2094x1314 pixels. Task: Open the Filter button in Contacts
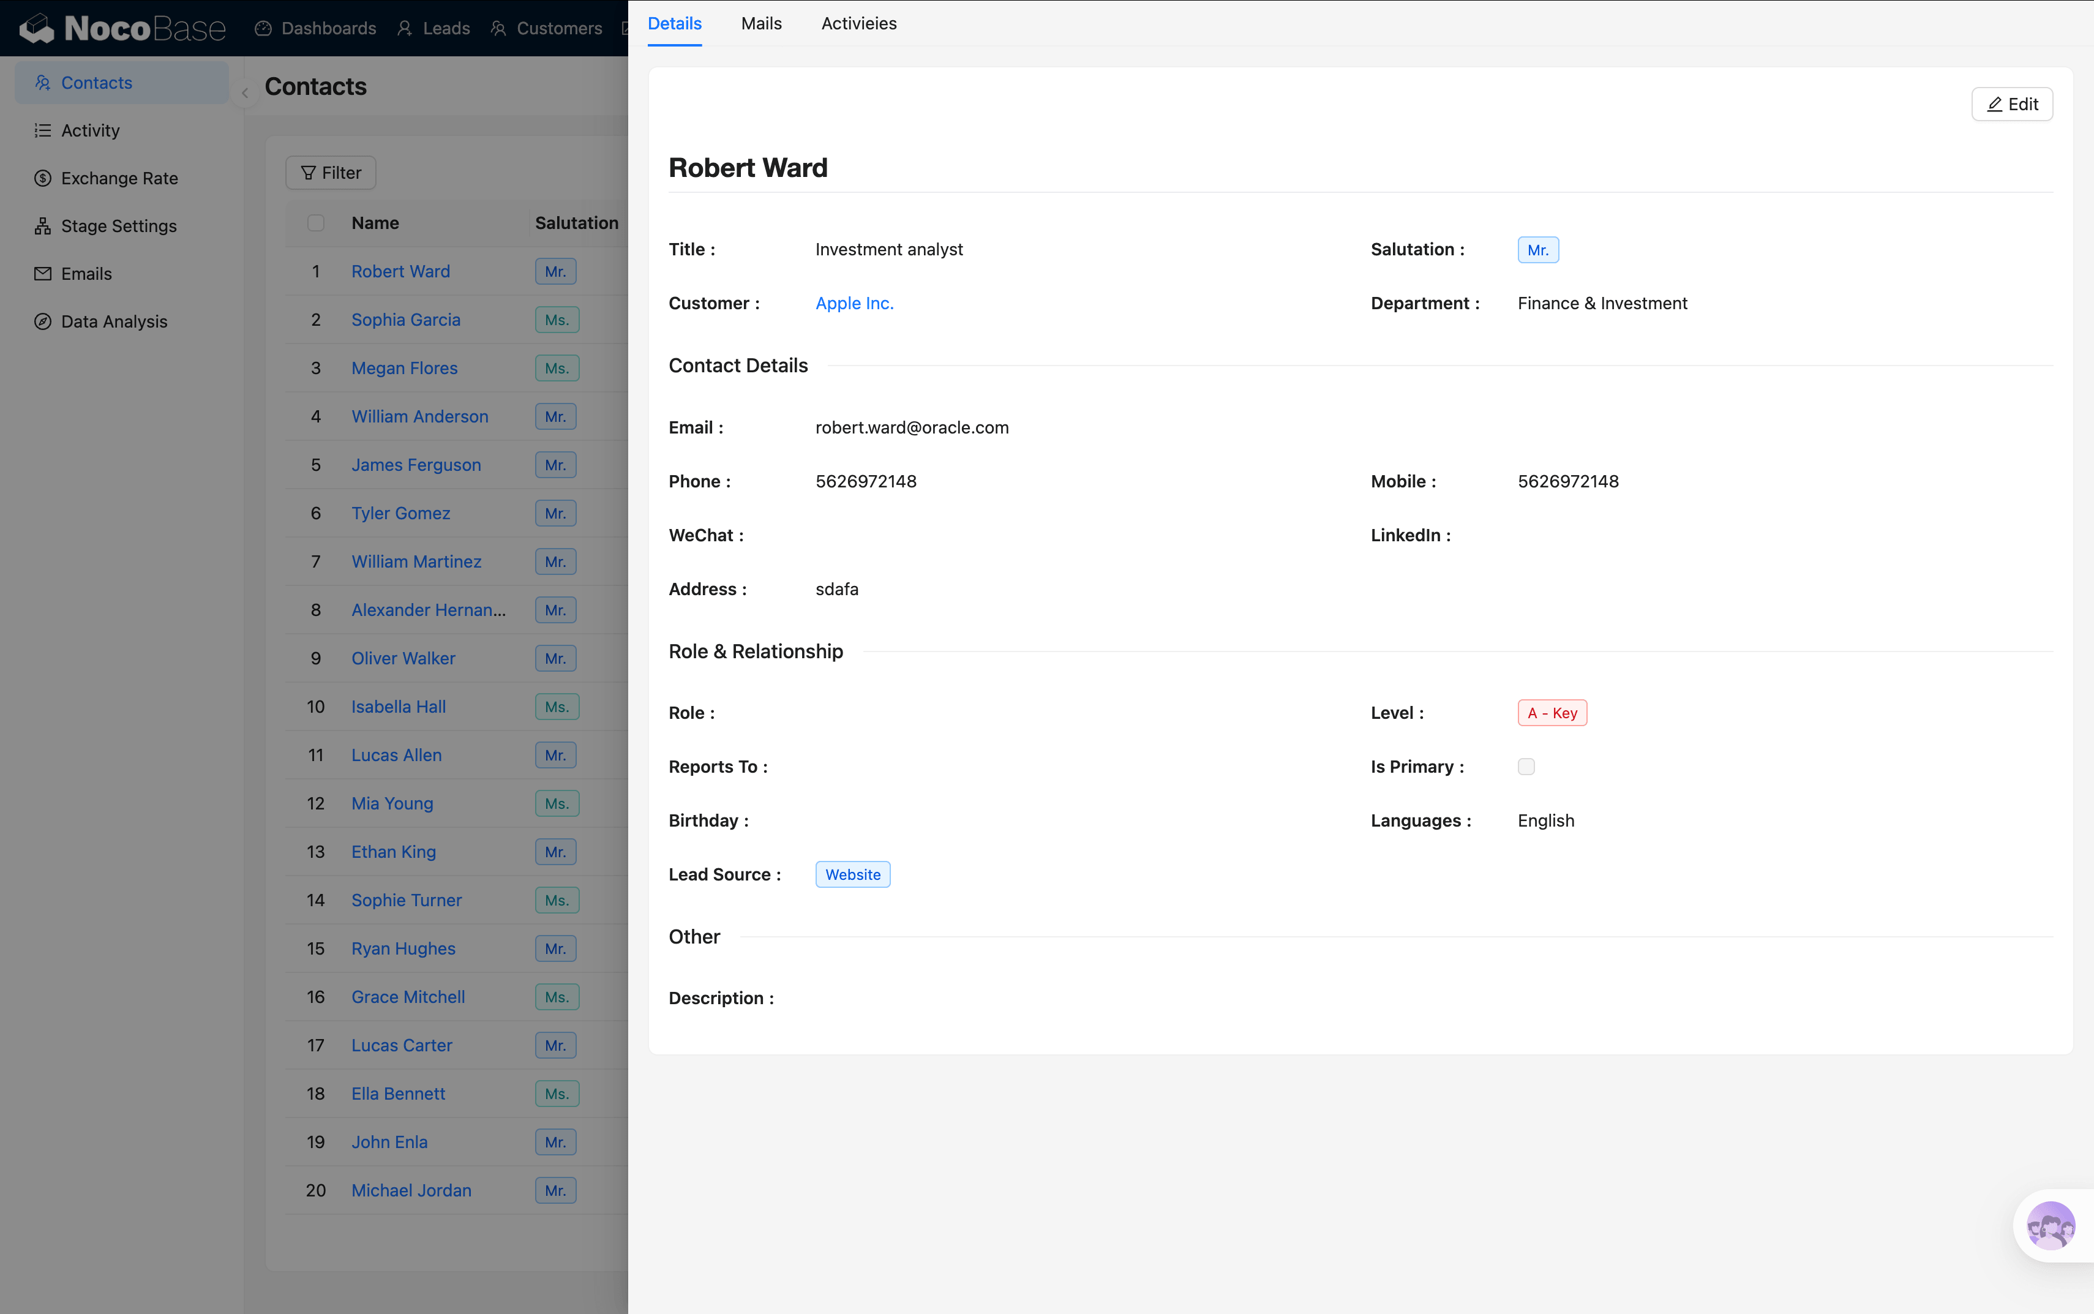tap(330, 173)
